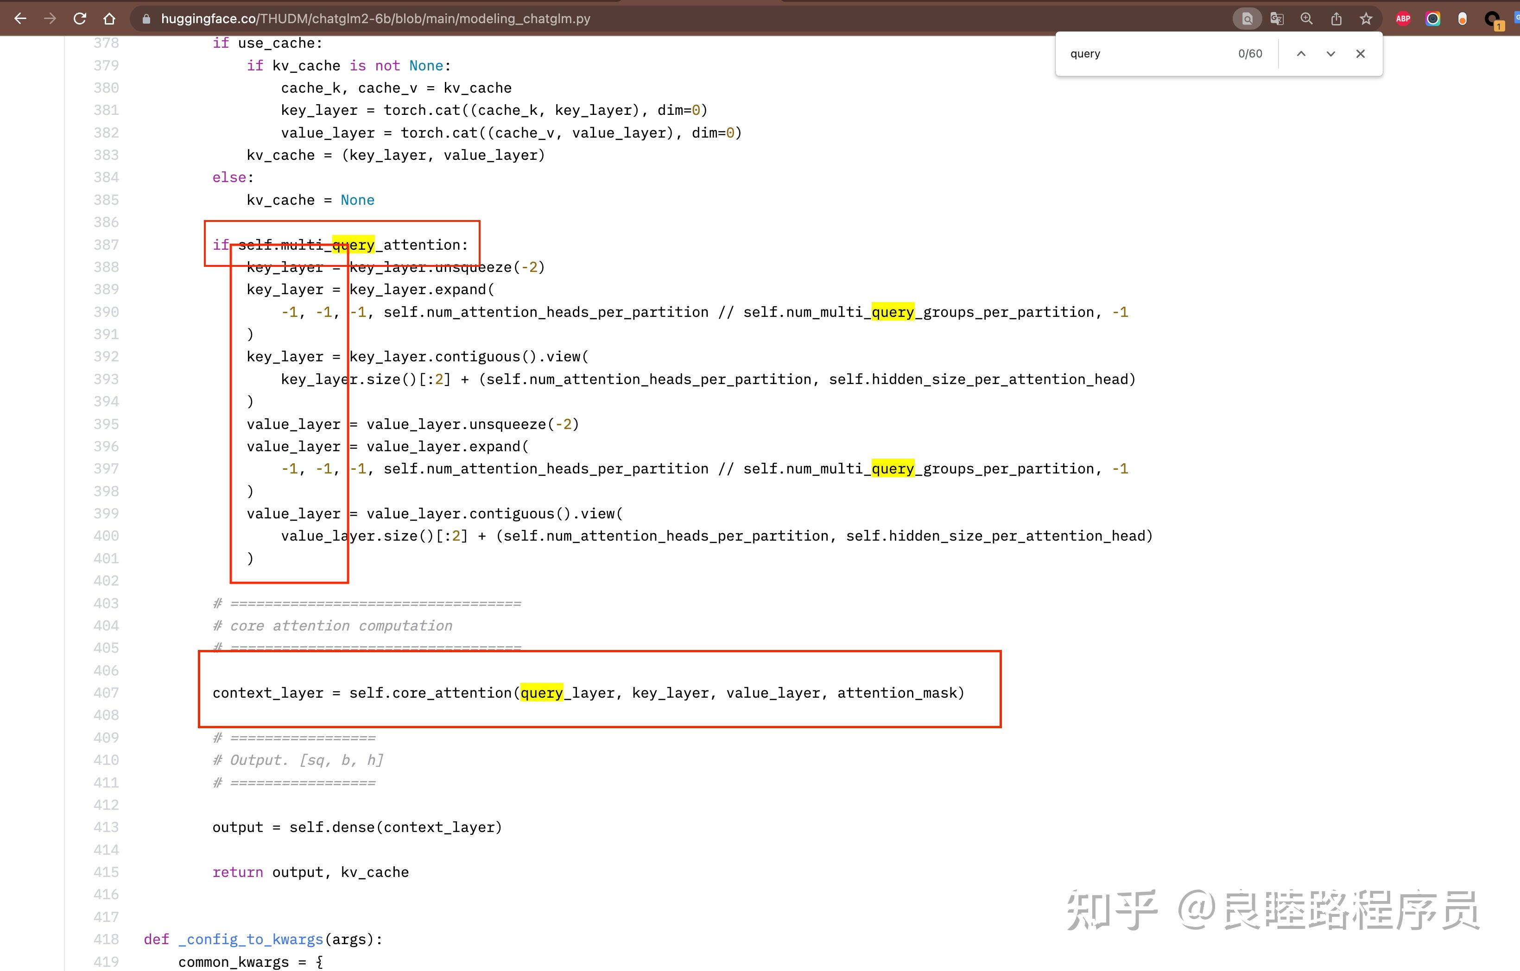Open the Adblock Plus extension
The width and height of the screenshot is (1520, 971).
pos(1403,18)
